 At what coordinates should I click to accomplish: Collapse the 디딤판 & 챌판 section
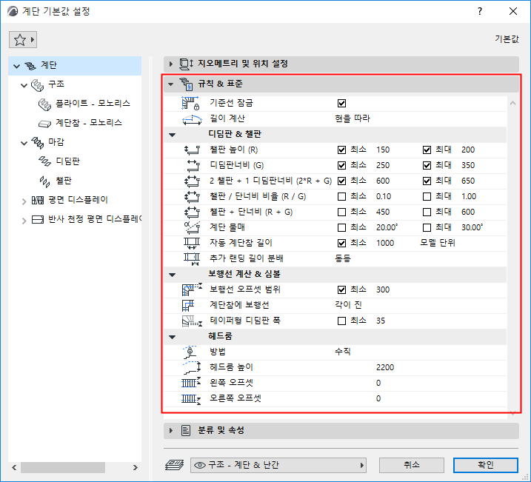(x=173, y=135)
